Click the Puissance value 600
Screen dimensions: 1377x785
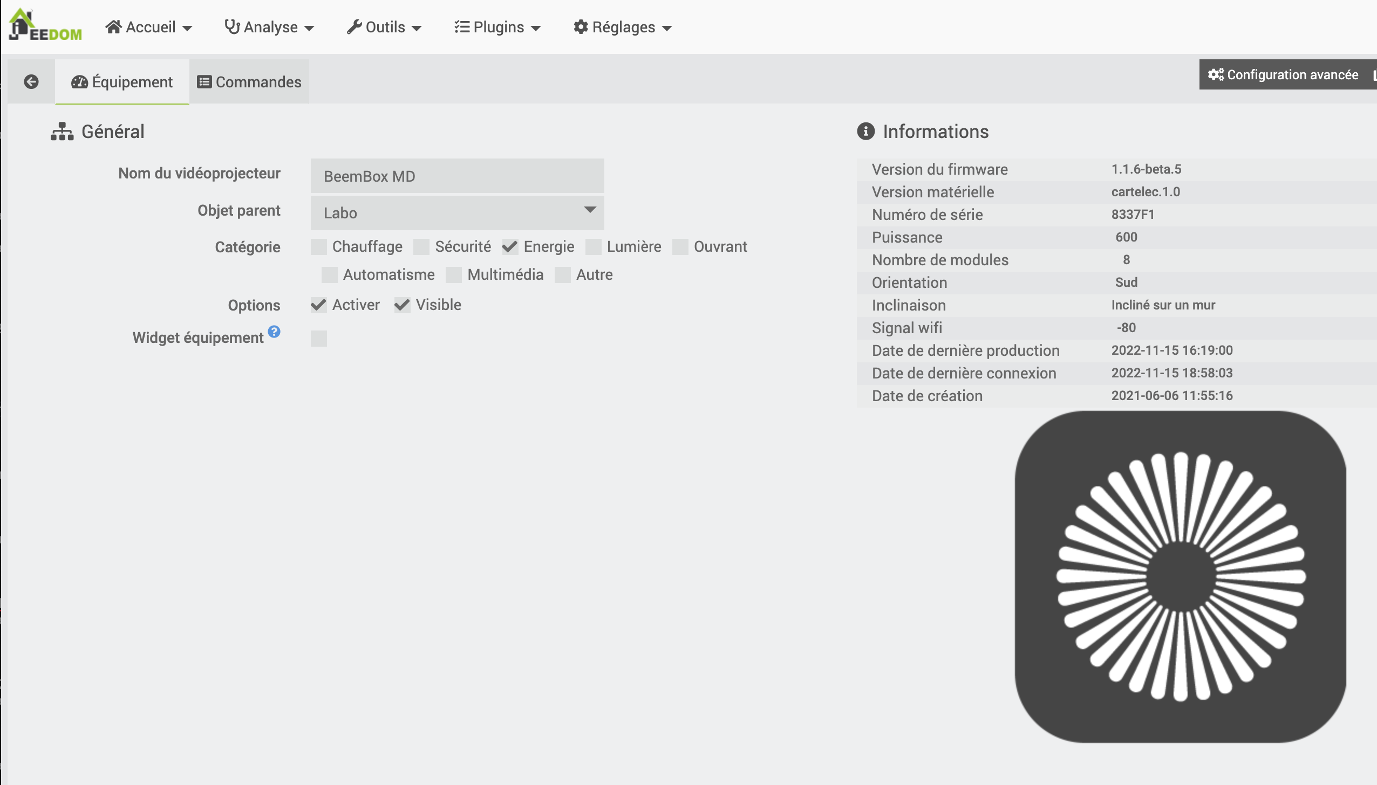[1126, 237]
